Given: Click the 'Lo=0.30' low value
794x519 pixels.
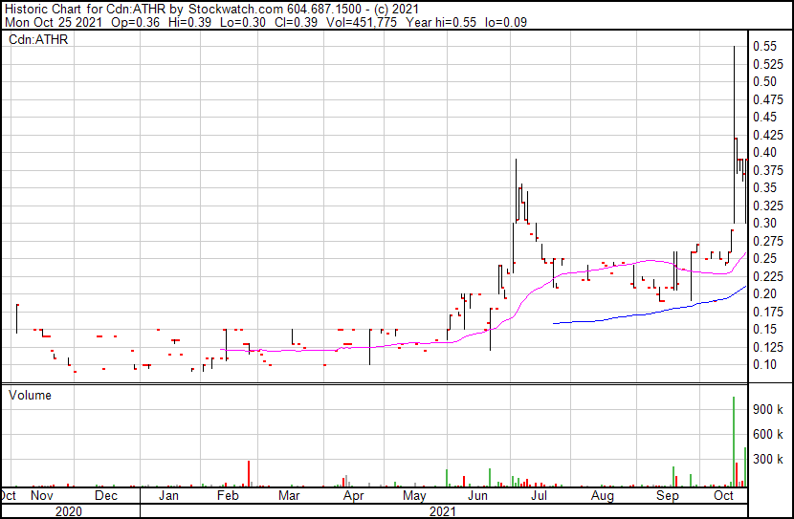Looking at the screenshot, I should coord(243,22).
